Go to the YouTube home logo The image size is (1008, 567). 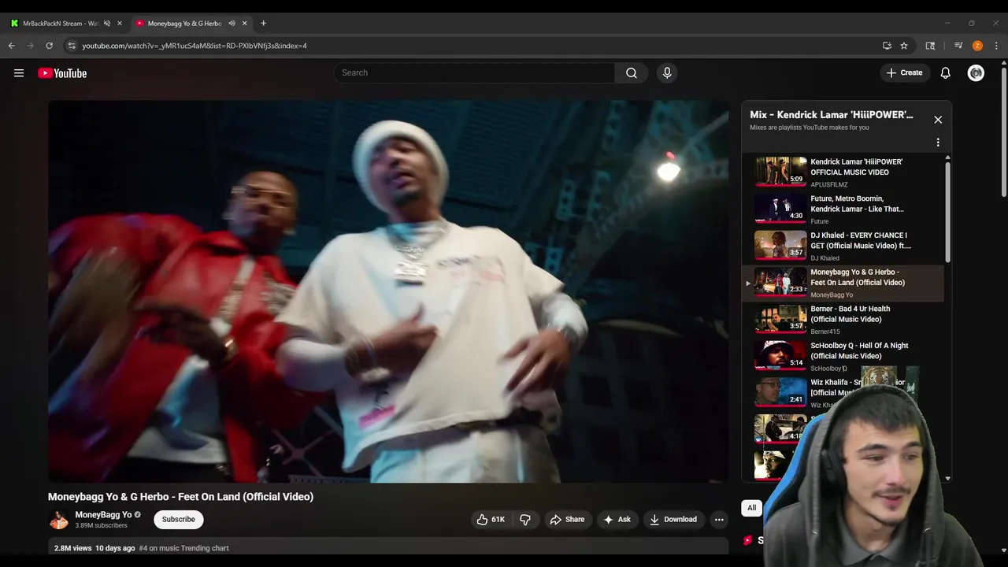coord(62,73)
